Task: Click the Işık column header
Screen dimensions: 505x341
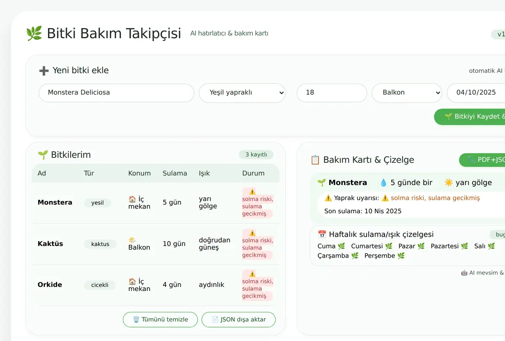Action: pyautogui.click(x=204, y=173)
